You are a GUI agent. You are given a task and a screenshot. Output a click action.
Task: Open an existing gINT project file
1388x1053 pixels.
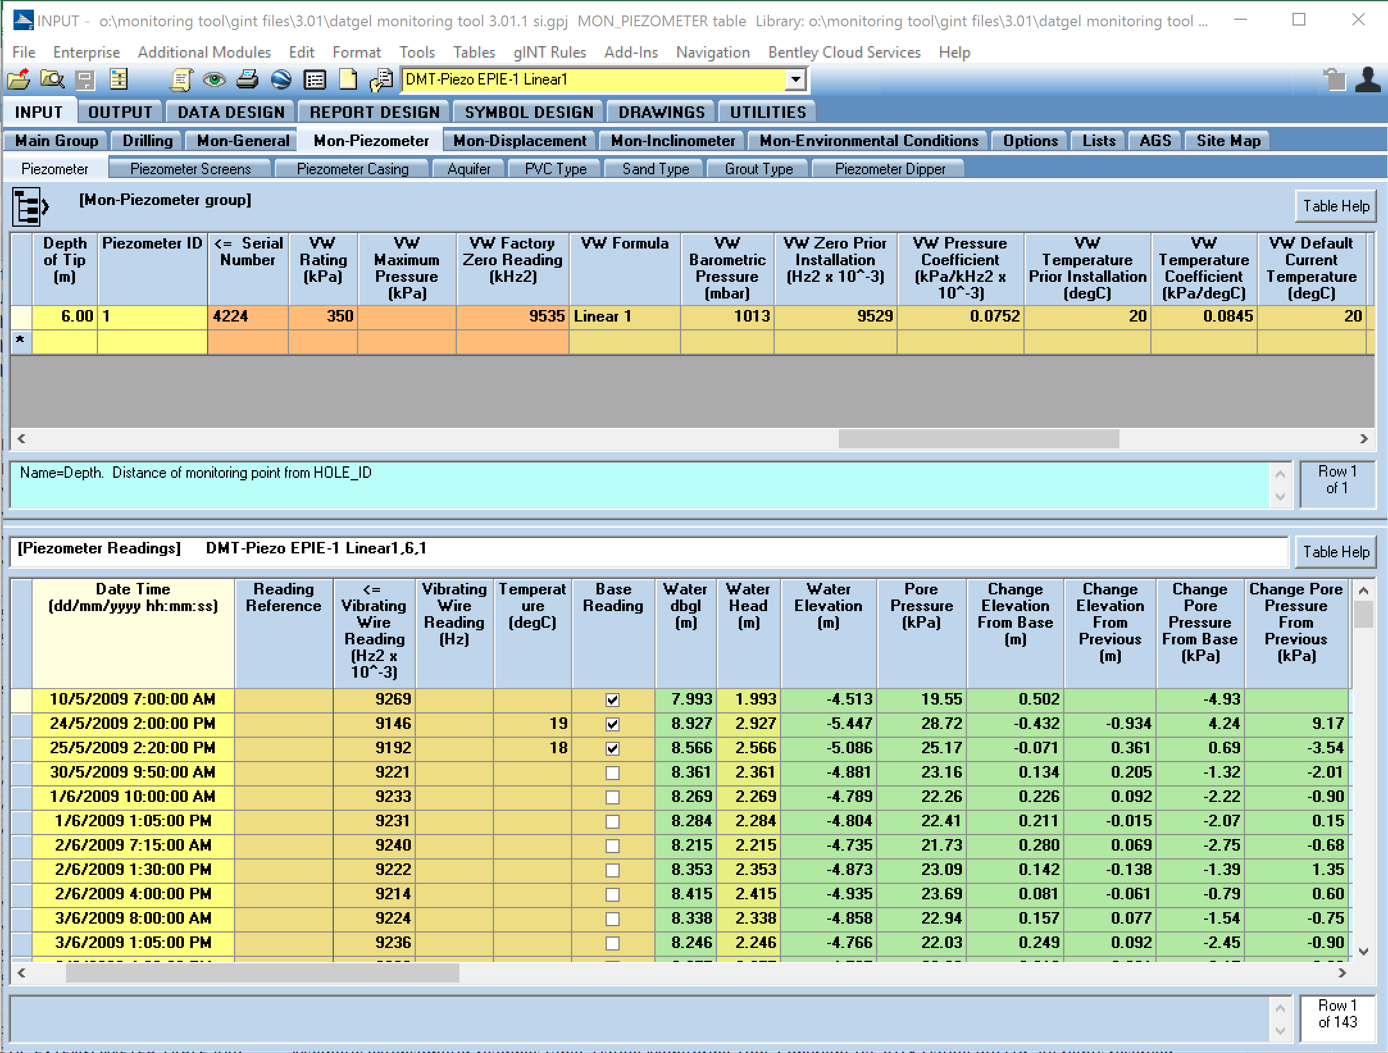tap(19, 80)
